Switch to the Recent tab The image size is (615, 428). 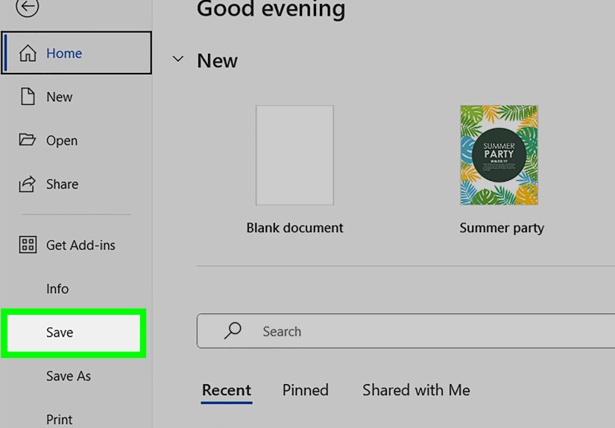pyautogui.click(x=227, y=390)
